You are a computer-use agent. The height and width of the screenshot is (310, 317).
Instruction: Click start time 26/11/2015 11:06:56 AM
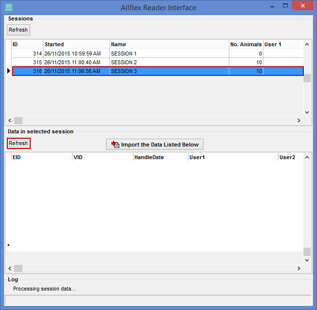(x=72, y=71)
